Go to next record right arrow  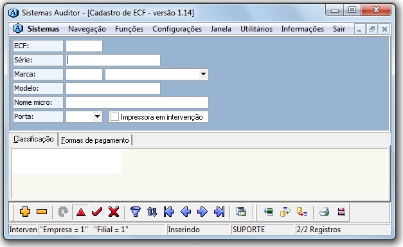coord(202,212)
